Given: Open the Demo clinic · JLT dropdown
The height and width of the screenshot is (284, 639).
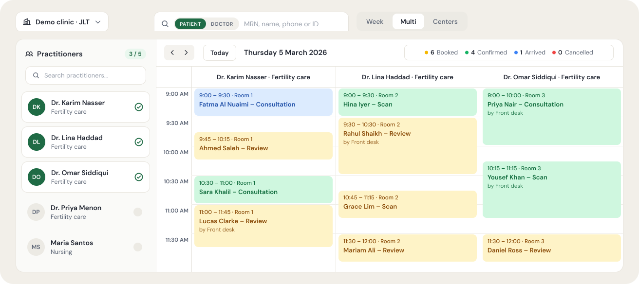Looking at the screenshot, I should [x=62, y=22].
